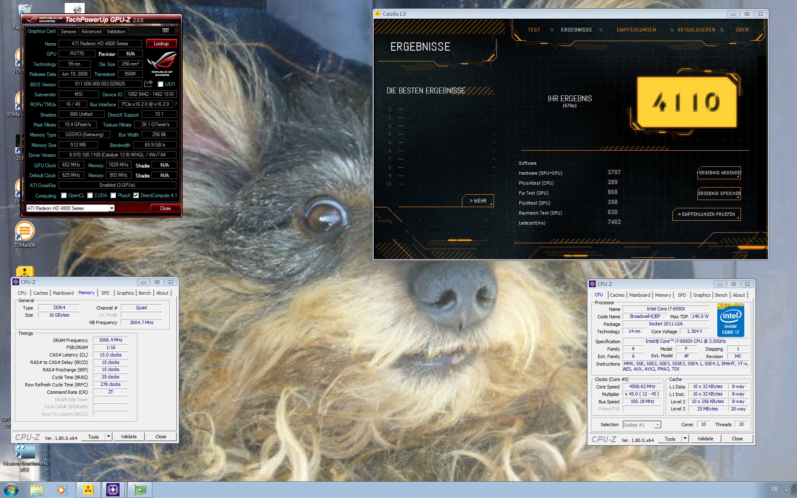Toggle the DirectCompute 4.1 checkbox
This screenshot has width=797, height=498.
click(136, 195)
